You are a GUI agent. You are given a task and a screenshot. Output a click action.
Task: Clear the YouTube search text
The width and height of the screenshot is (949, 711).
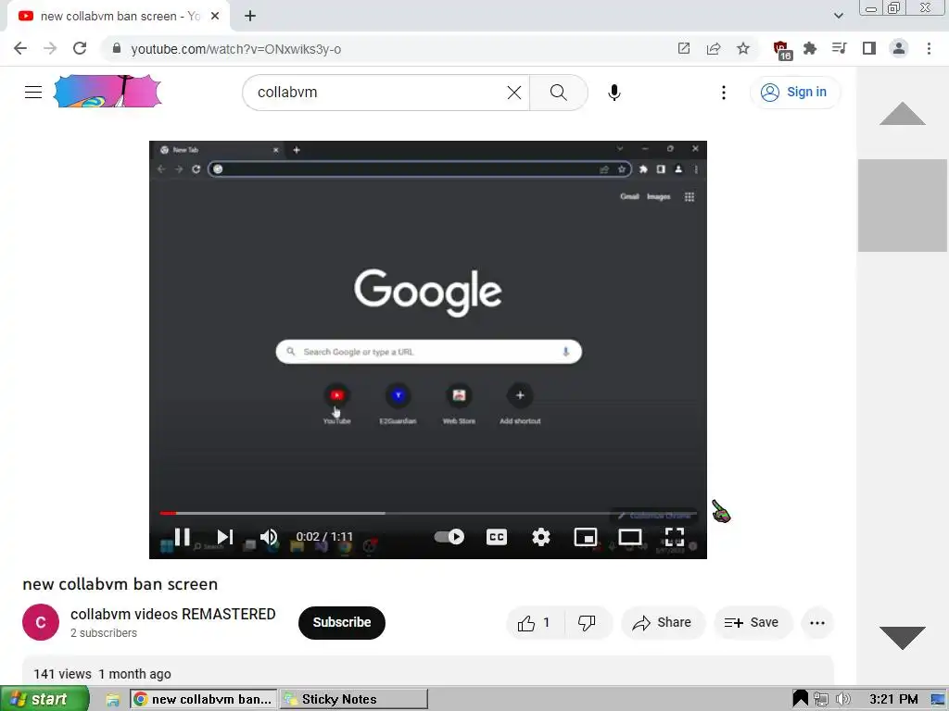point(513,92)
